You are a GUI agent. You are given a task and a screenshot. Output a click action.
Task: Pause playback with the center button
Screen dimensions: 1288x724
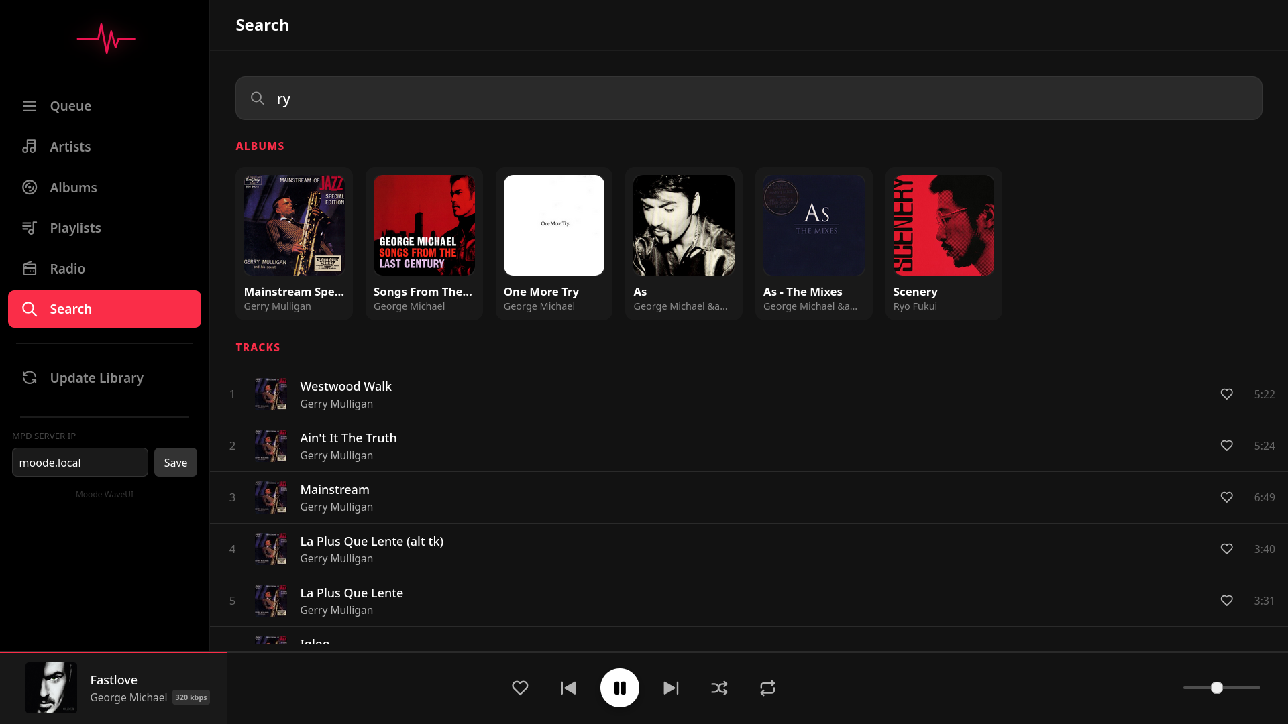pyautogui.click(x=619, y=688)
